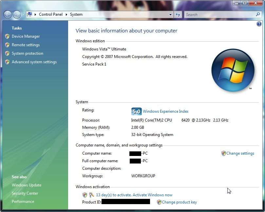Click the computer icon in address bar
The height and width of the screenshot is (212, 265).
pos(29,14)
